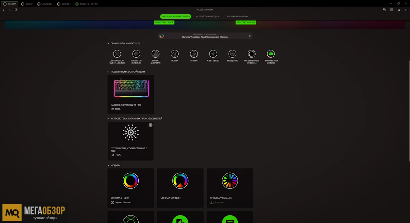Collapse the third-party devices section
The image size is (410, 223).
pos(108,119)
